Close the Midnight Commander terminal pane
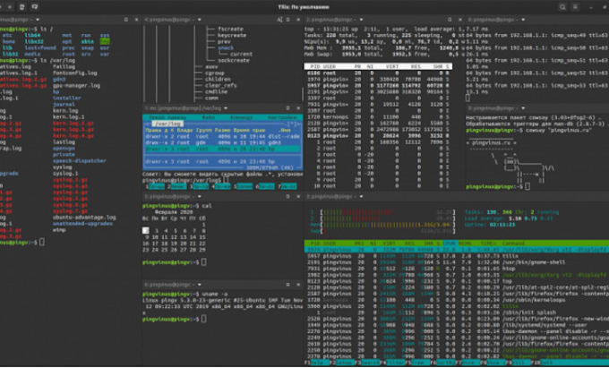The height and width of the screenshot is (368, 609). tap(298, 108)
